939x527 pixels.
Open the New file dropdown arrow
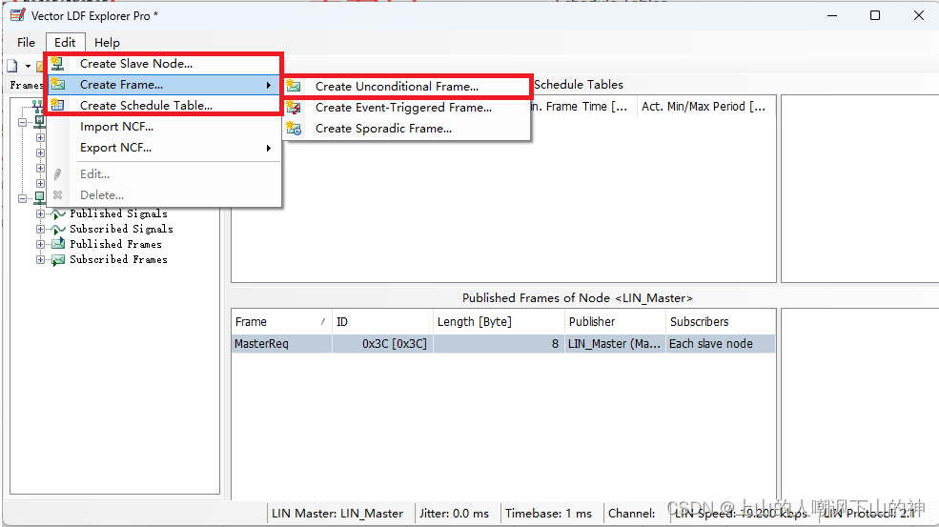(x=28, y=66)
